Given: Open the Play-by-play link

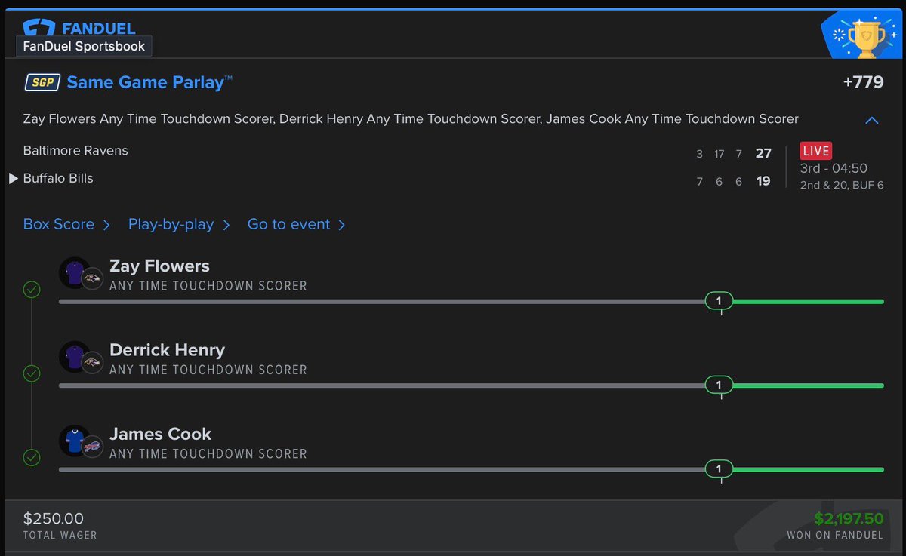Looking at the screenshot, I should [x=179, y=224].
